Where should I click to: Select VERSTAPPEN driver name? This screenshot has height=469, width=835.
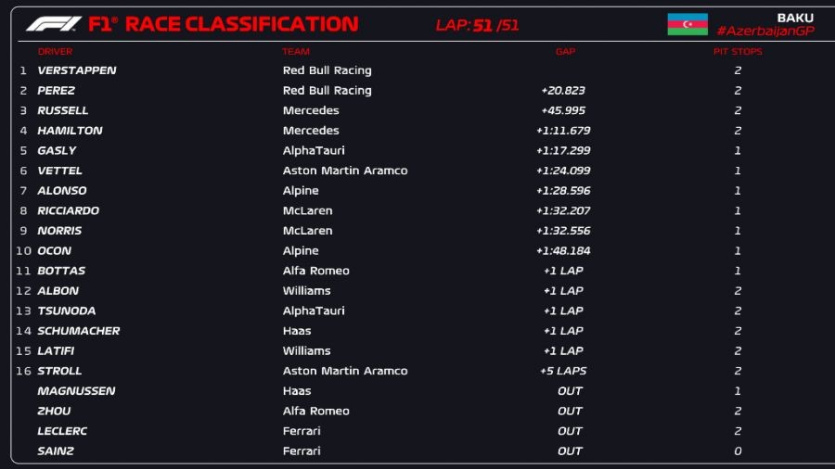click(77, 70)
